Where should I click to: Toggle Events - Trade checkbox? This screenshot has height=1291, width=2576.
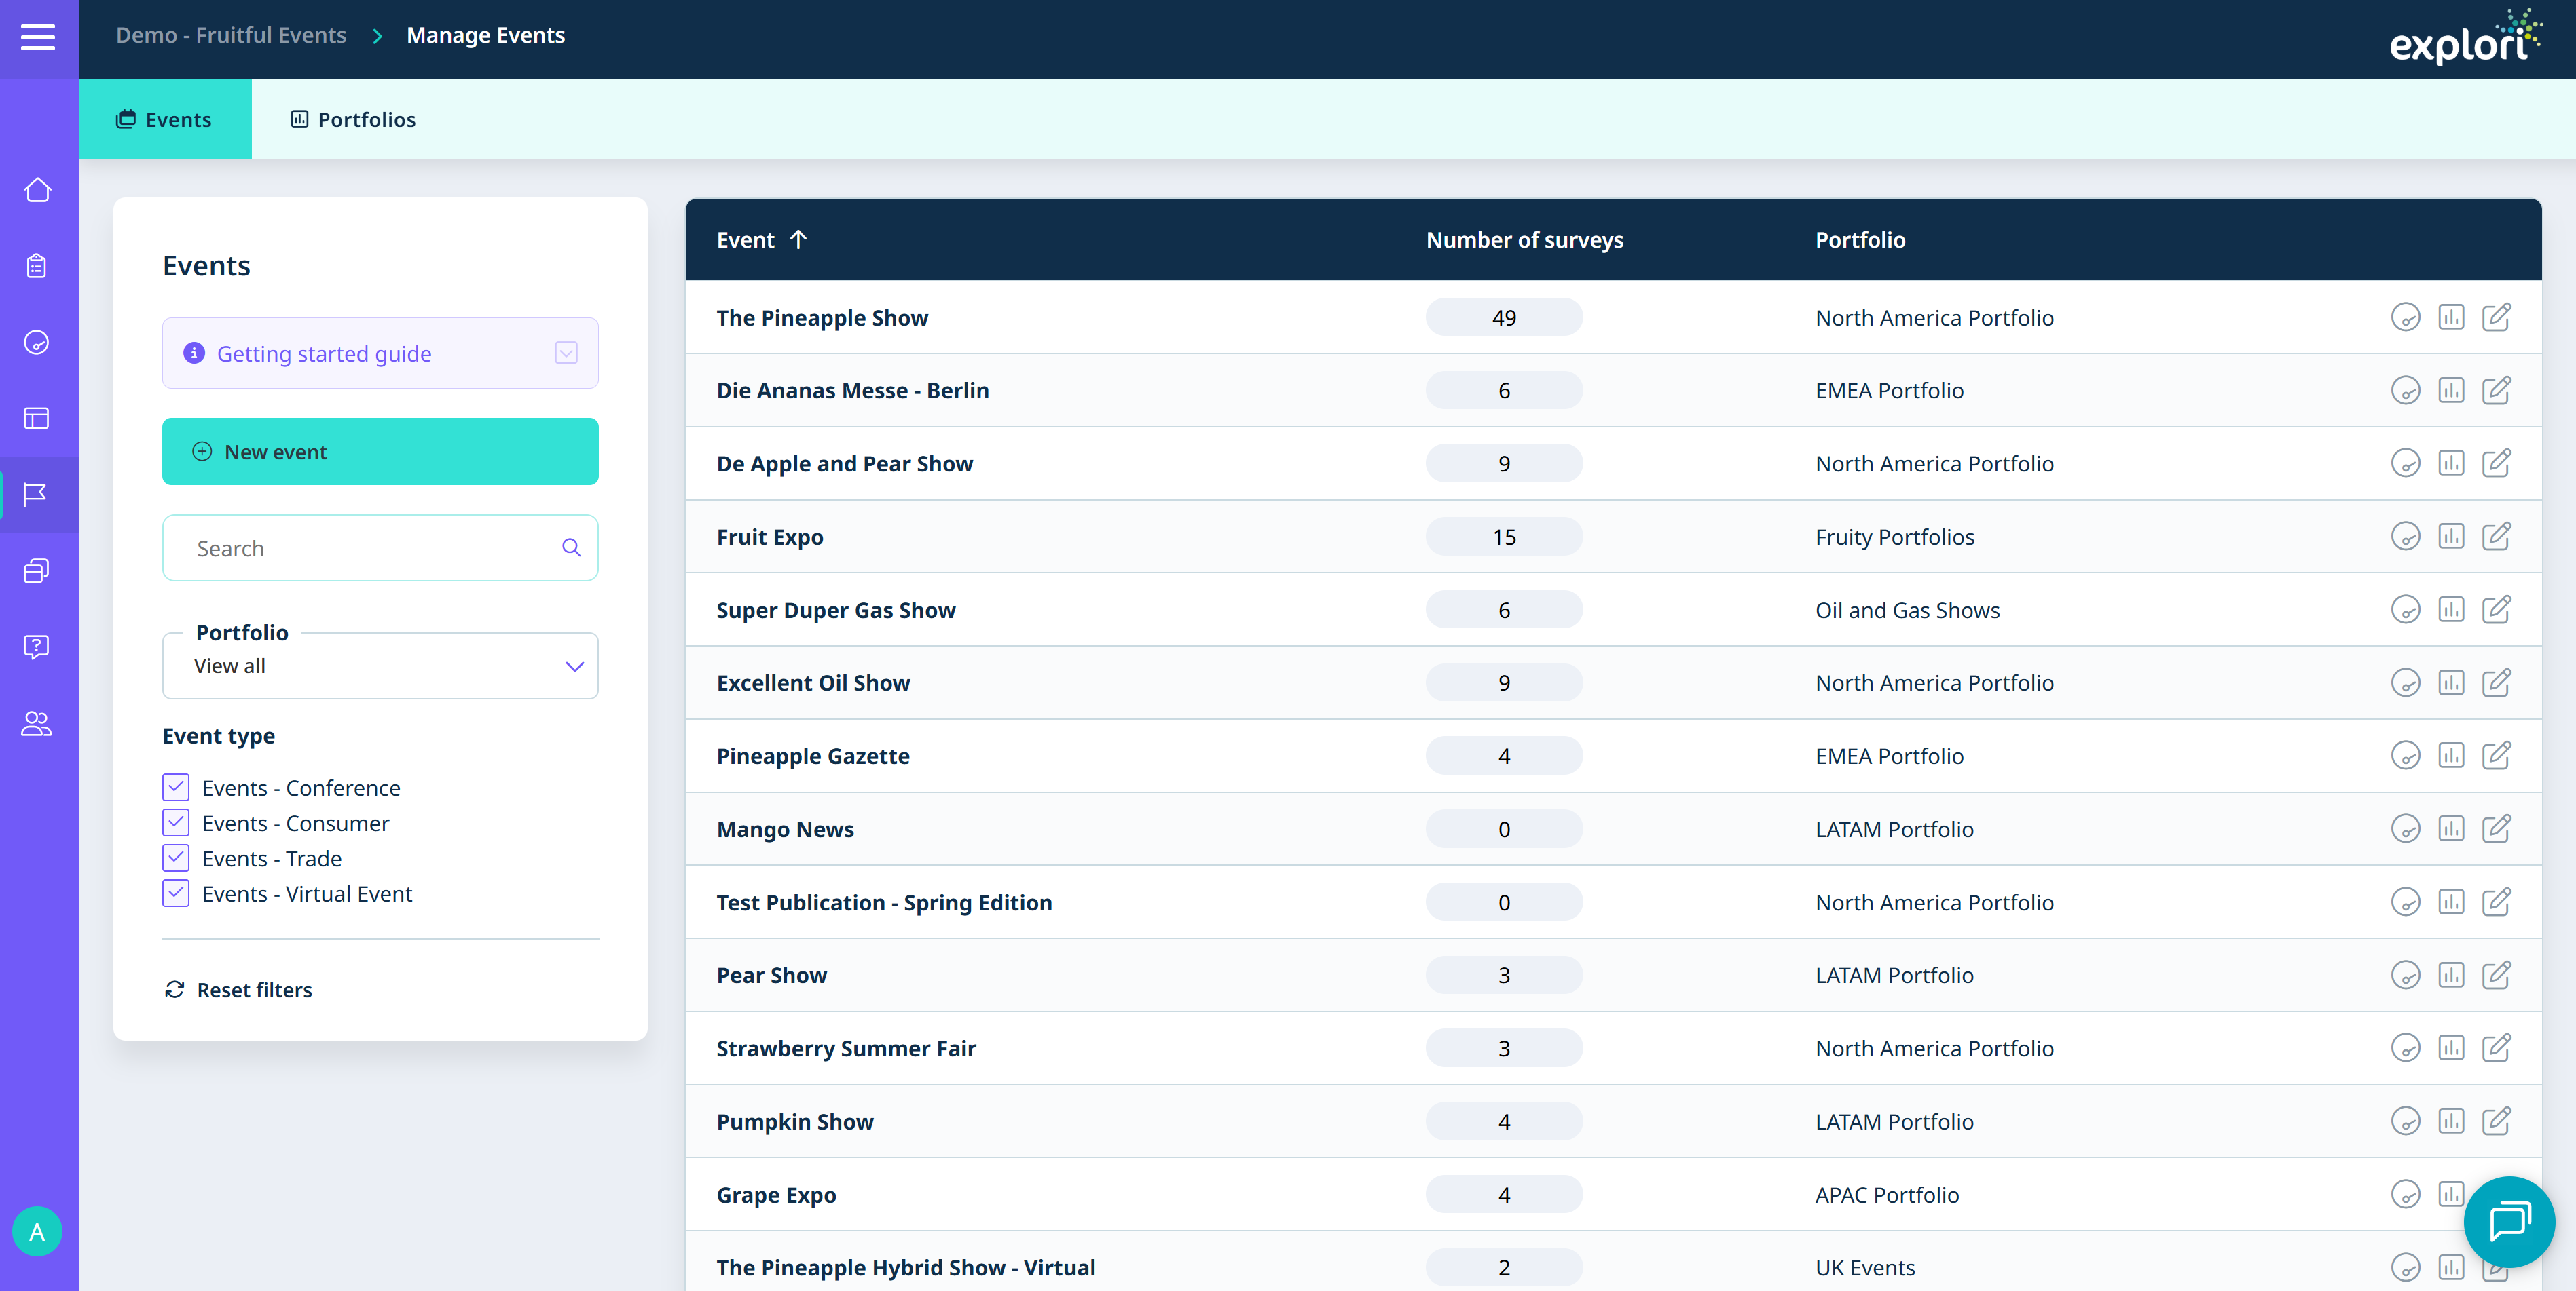(176, 858)
